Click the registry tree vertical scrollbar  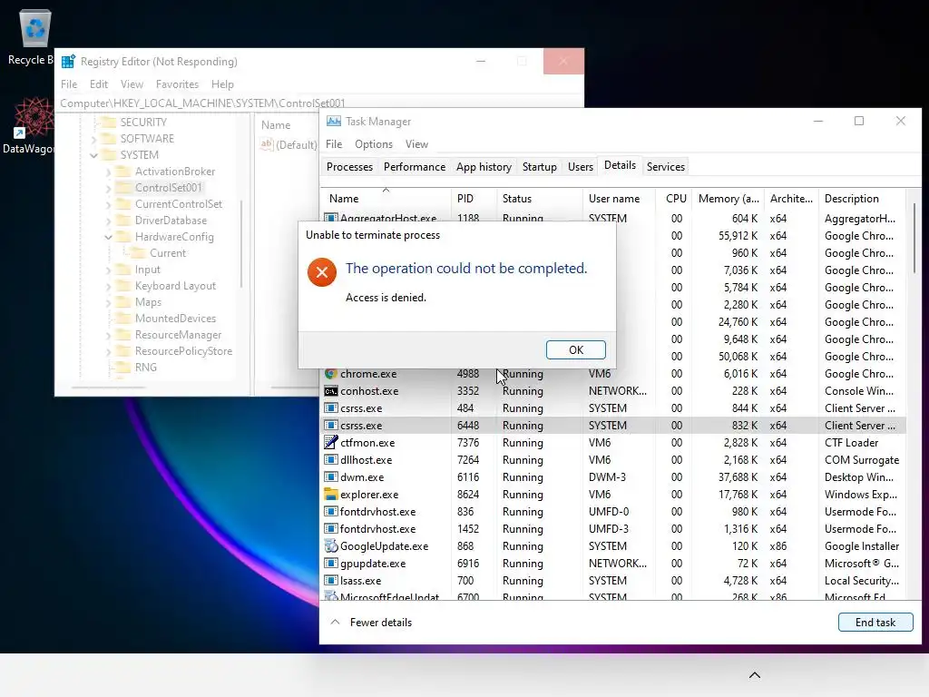click(241, 244)
